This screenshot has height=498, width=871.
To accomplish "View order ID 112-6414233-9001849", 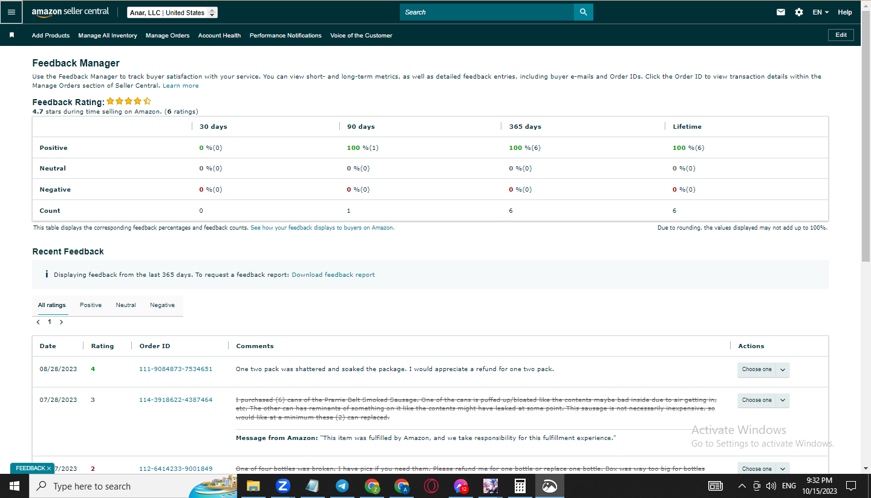I will pyautogui.click(x=176, y=469).
